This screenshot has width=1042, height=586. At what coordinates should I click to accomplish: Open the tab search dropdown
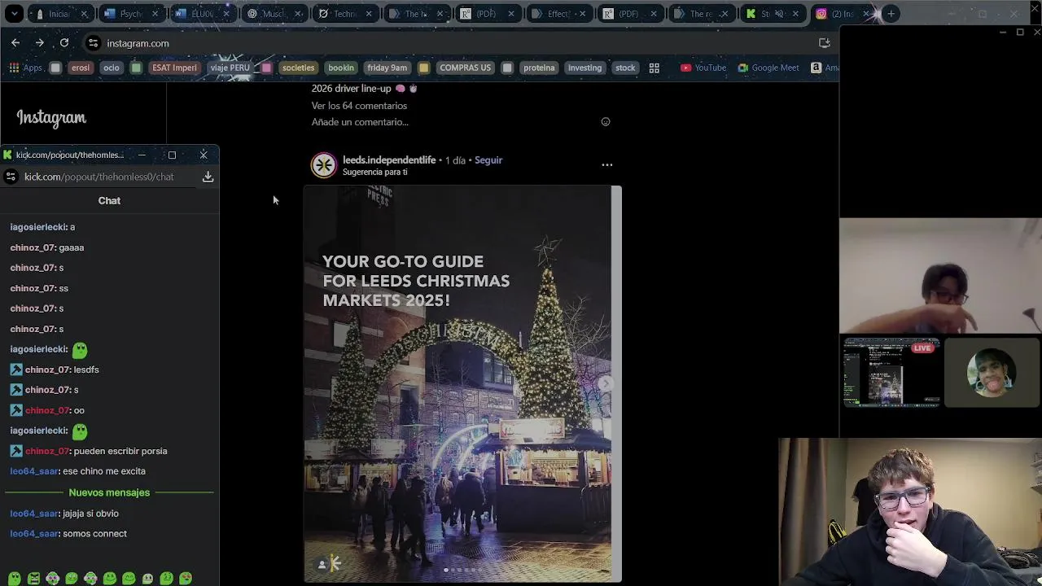(x=15, y=14)
